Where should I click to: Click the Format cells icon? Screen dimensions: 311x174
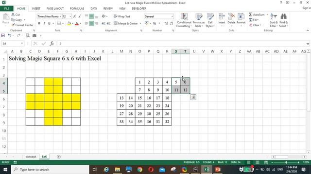[x=241, y=16]
